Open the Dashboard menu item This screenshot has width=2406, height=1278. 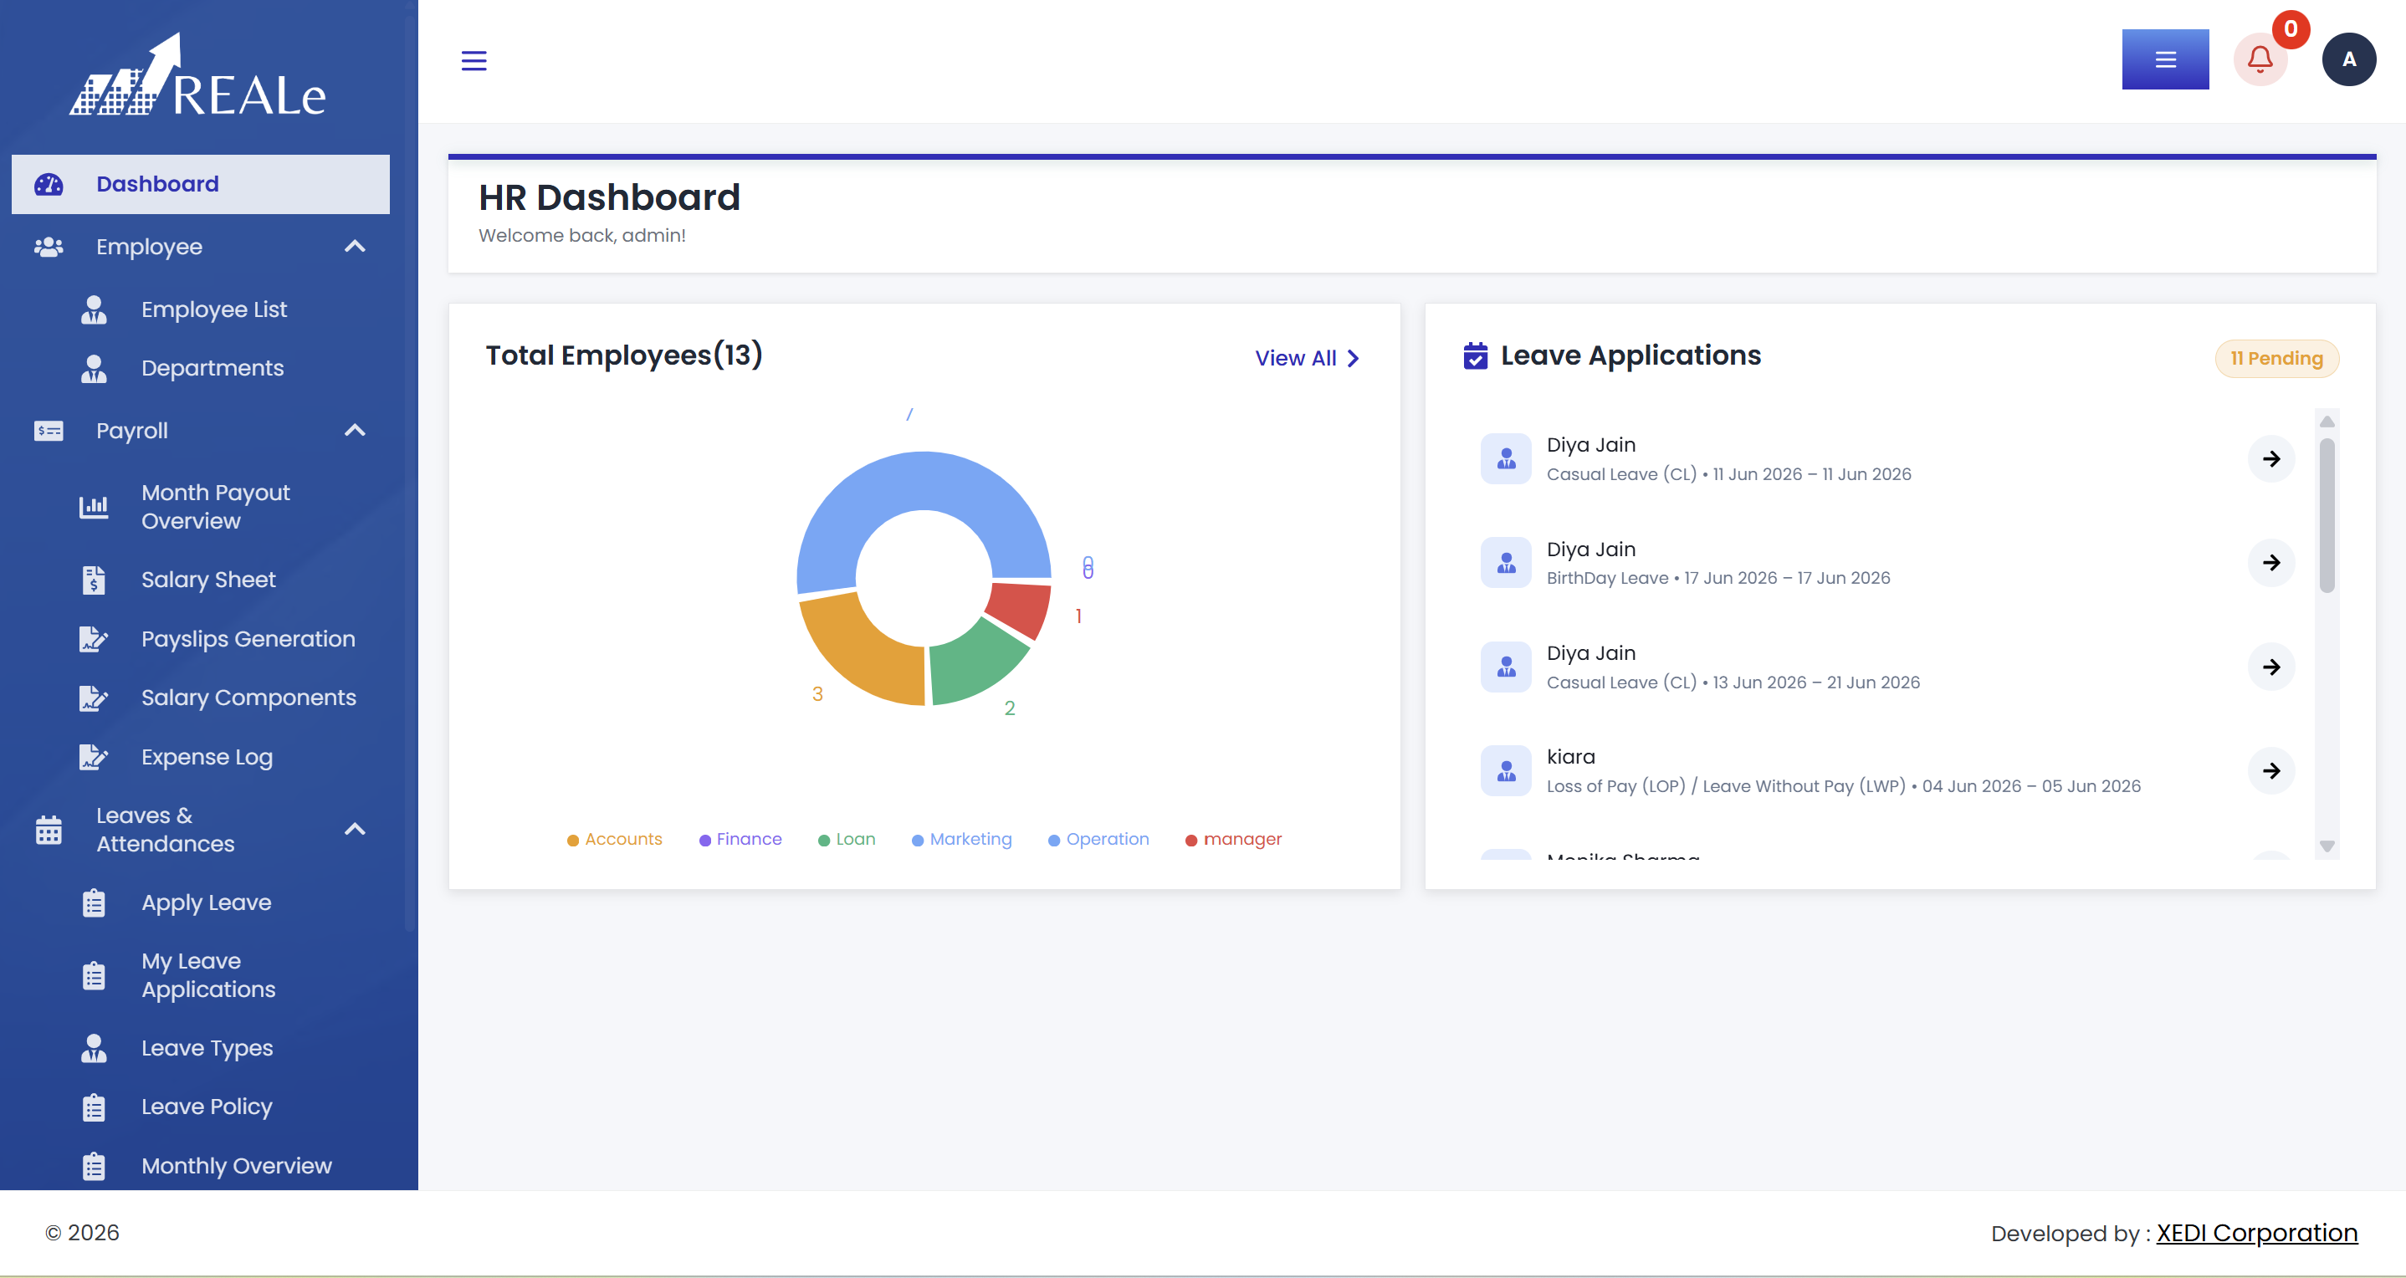[200, 185]
